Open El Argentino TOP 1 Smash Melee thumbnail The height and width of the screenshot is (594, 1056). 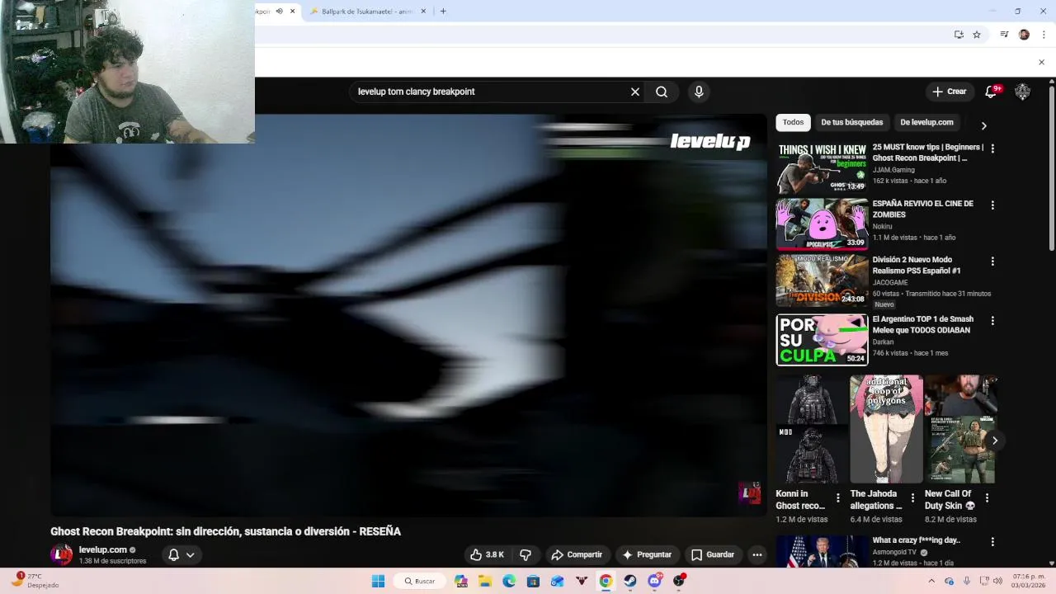(822, 340)
